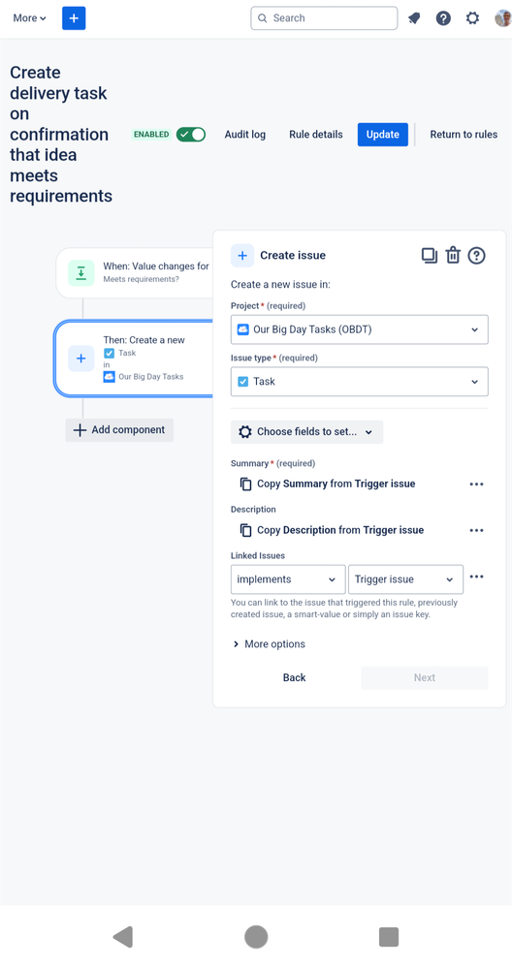
Task: Open settings gear in header
Action: click(x=472, y=18)
